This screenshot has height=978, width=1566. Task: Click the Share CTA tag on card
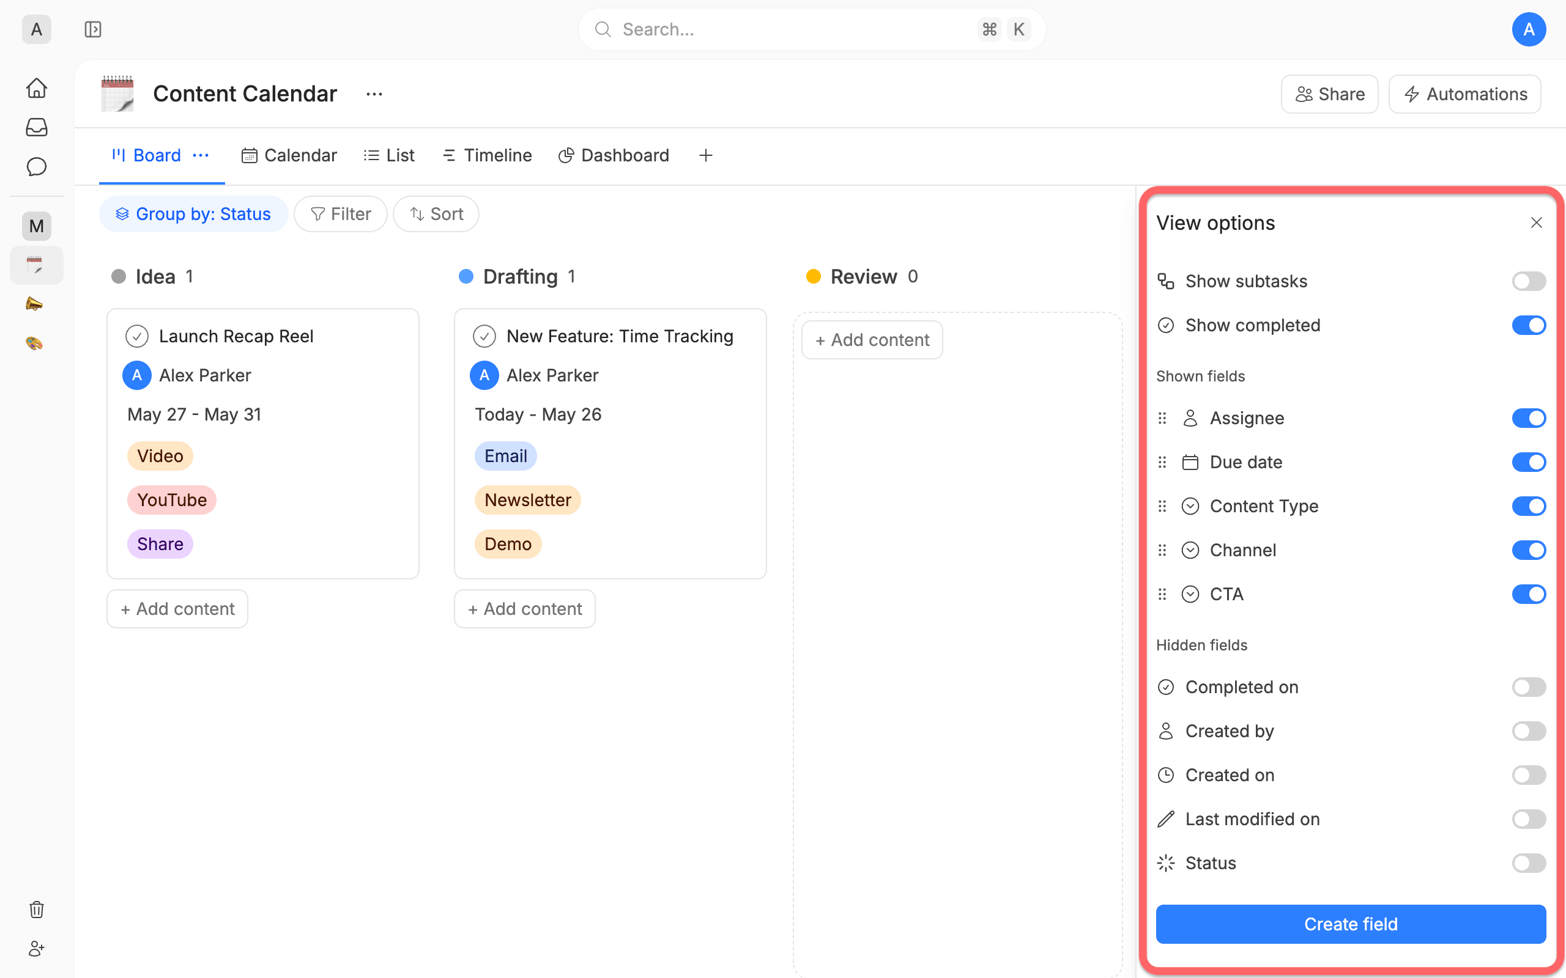tap(160, 545)
